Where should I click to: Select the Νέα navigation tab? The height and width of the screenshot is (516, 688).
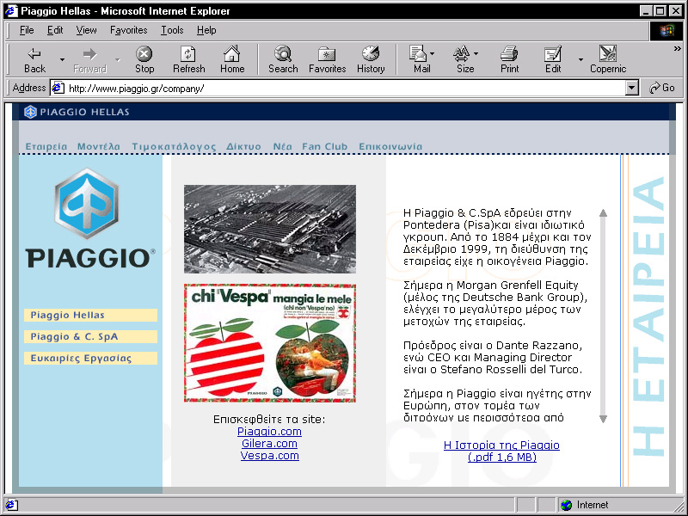[283, 146]
